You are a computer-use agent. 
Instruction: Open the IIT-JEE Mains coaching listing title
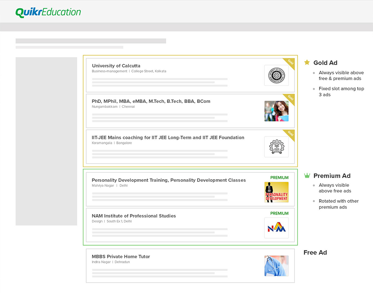[168, 137]
